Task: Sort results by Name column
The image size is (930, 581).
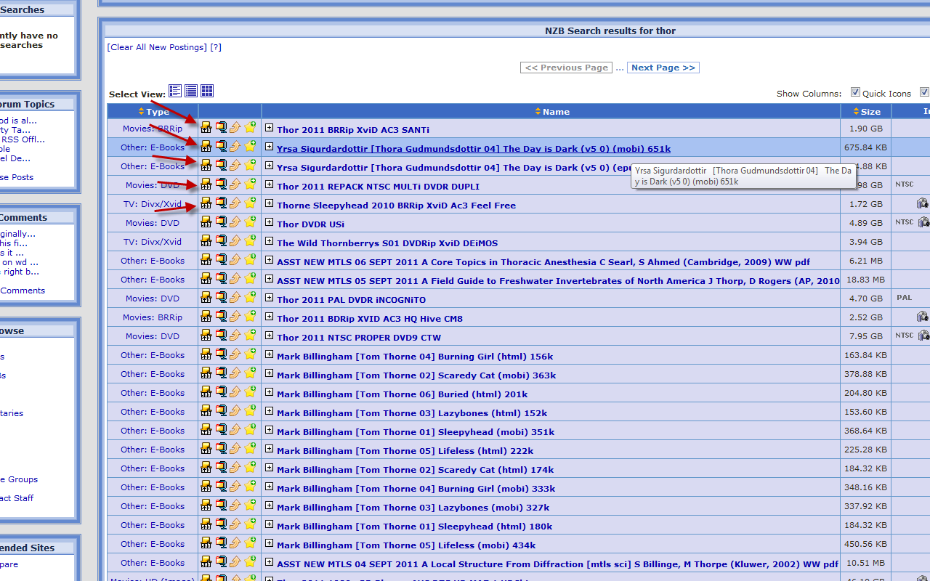Action: pos(552,112)
